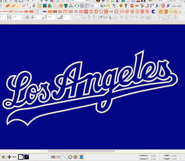This screenshot has width=185, height=161.
Task: Toggle the colored shapes vector icon
Action: [50, 6]
